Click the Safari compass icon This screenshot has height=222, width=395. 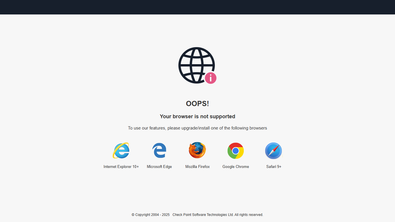pos(274,151)
